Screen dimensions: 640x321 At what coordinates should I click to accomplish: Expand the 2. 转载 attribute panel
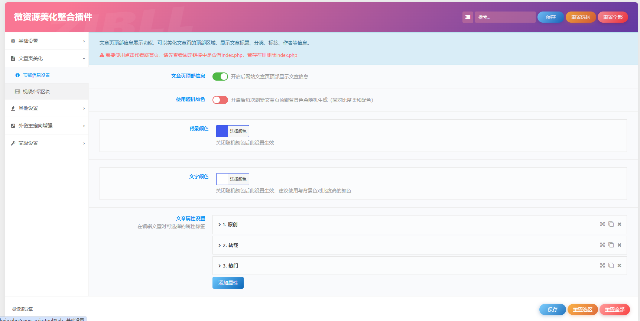(419, 245)
